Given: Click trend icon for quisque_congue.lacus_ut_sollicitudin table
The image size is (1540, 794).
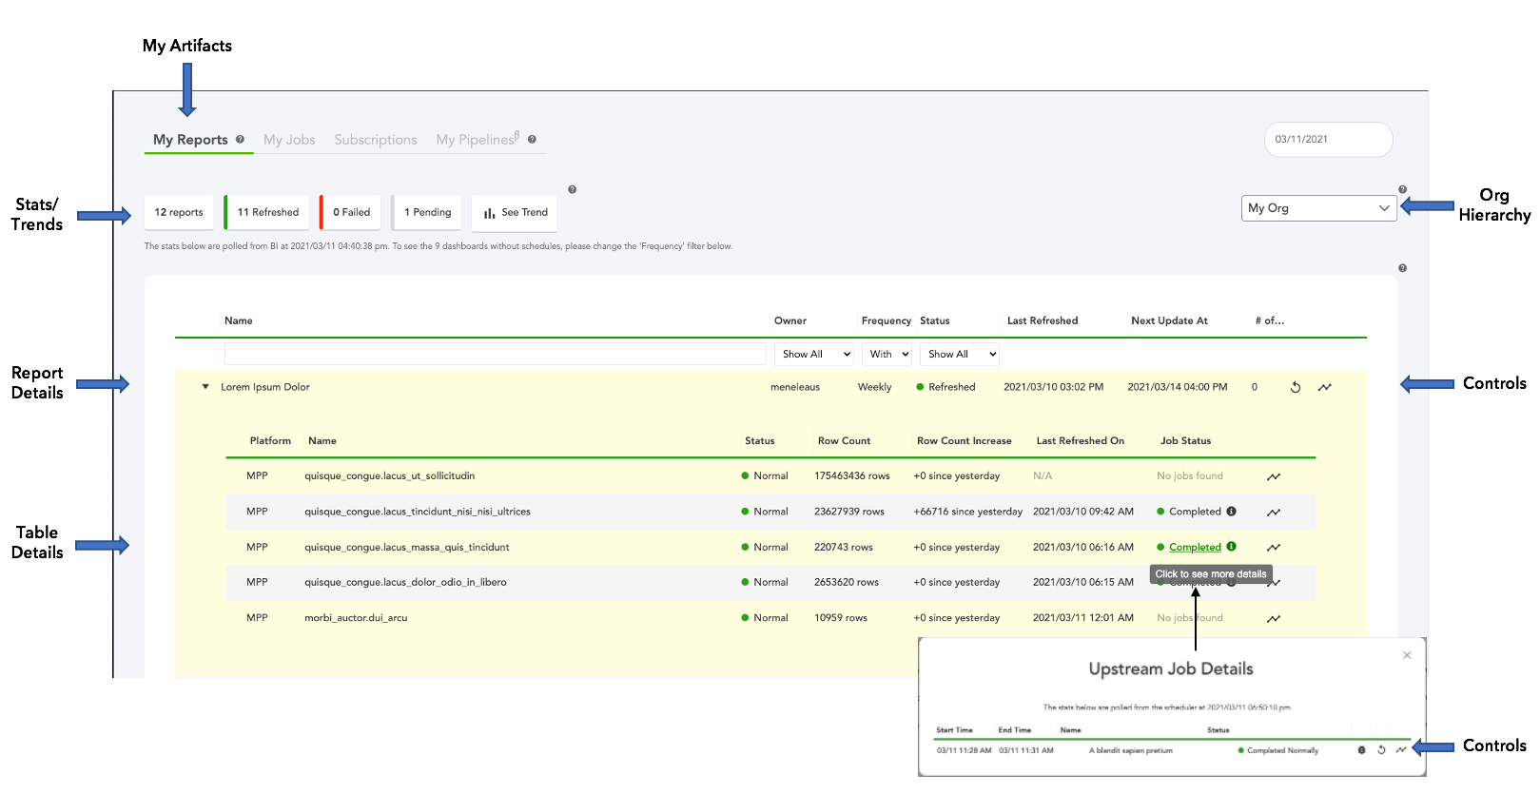Looking at the screenshot, I should coord(1273,476).
